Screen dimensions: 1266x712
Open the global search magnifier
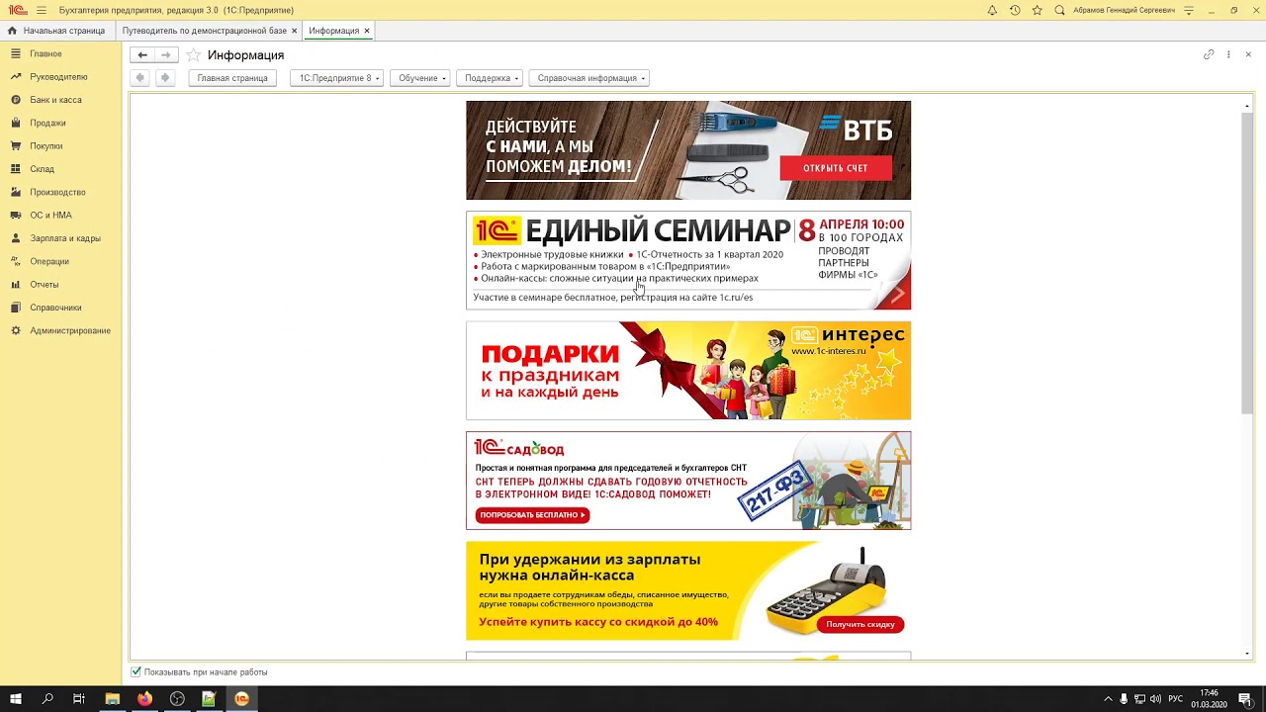pos(1059,10)
